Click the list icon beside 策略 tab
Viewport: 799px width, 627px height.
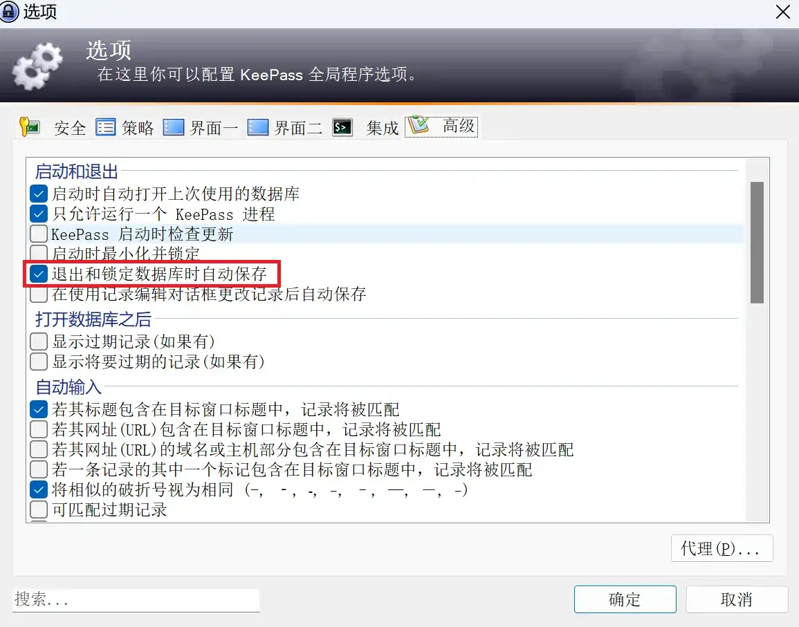pyautogui.click(x=105, y=127)
